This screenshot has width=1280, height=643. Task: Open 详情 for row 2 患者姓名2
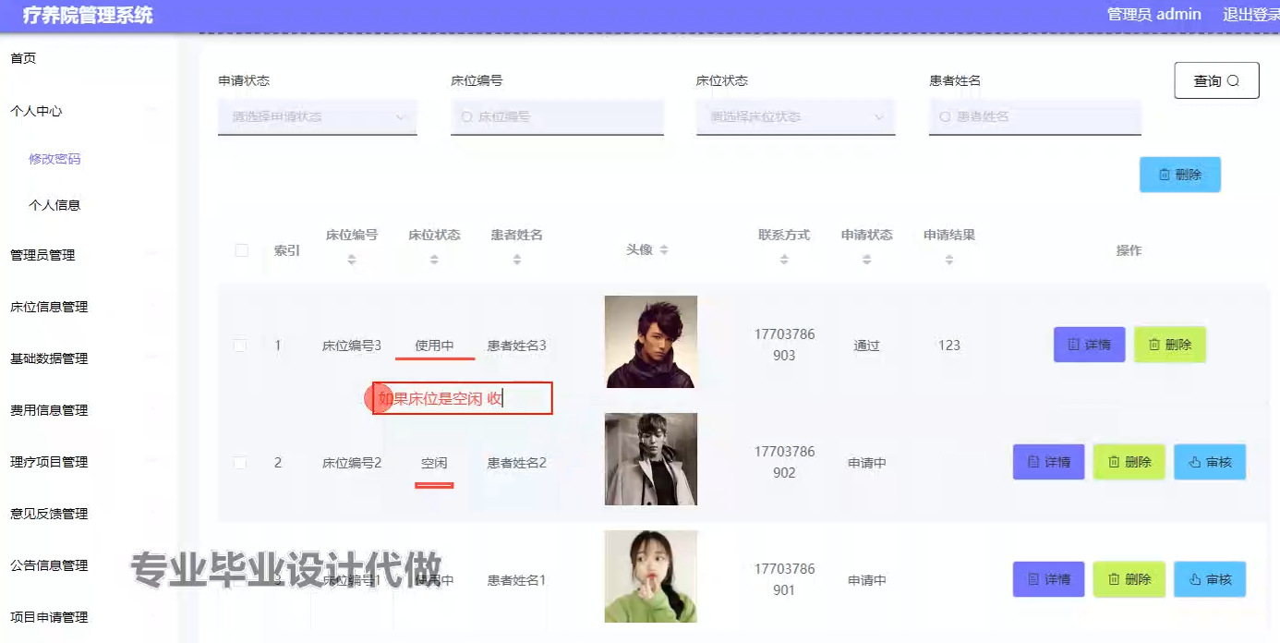coord(1048,462)
